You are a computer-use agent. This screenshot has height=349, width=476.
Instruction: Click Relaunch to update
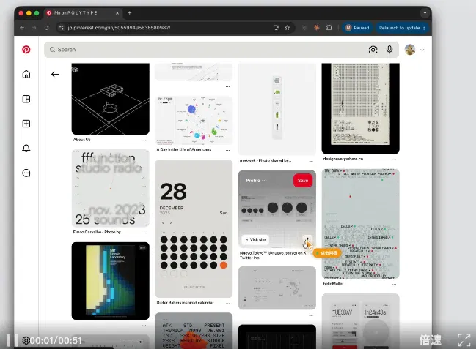coord(402,28)
